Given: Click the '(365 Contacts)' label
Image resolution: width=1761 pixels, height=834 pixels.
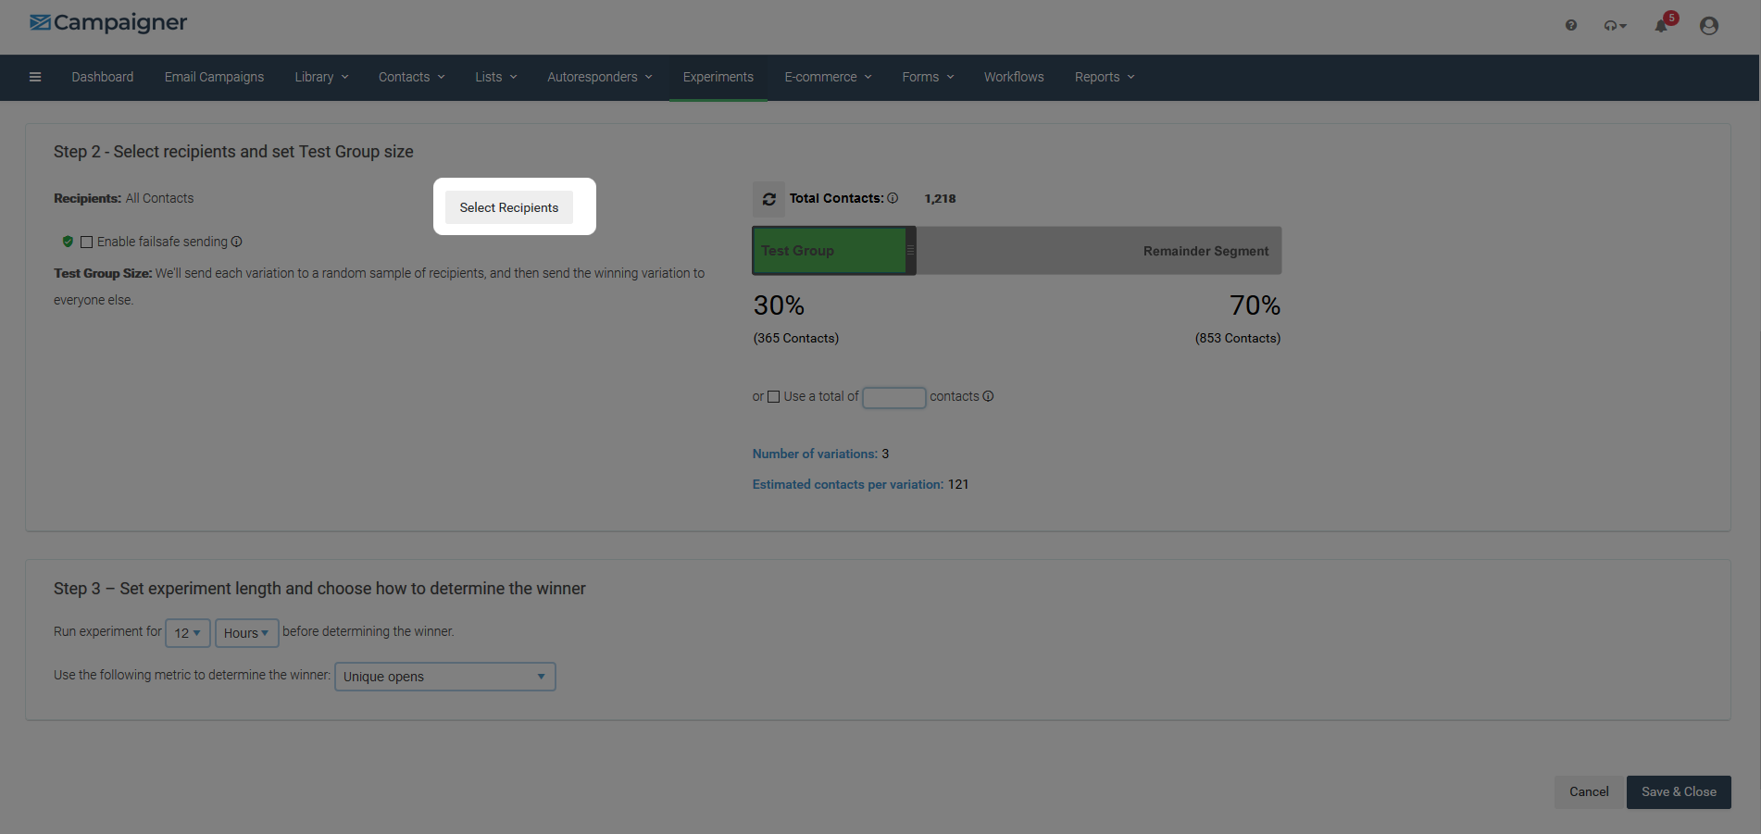Looking at the screenshot, I should tap(796, 339).
